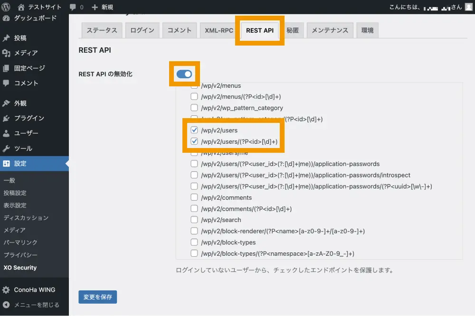Open the Posts (投稿) pin icon menu

coord(6,38)
